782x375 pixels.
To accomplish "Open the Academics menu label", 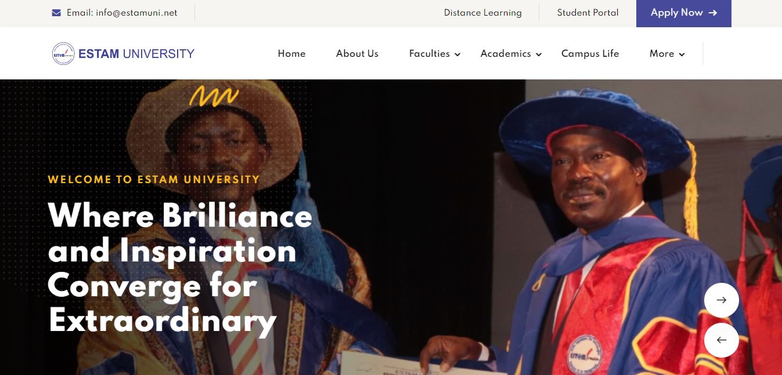I will (506, 53).
